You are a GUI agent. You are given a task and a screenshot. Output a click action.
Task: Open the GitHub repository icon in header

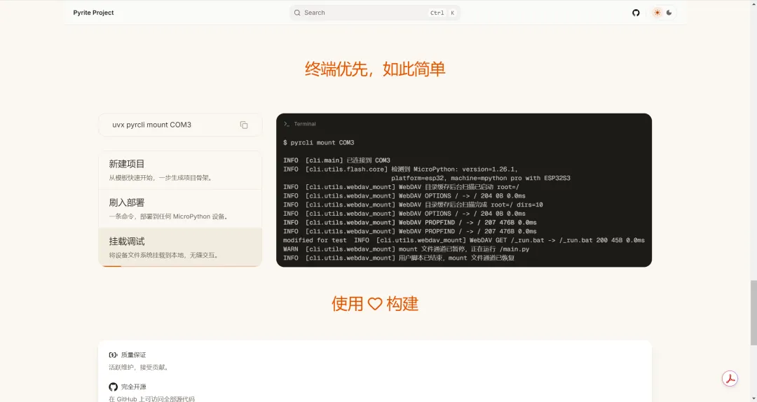point(636,13)
